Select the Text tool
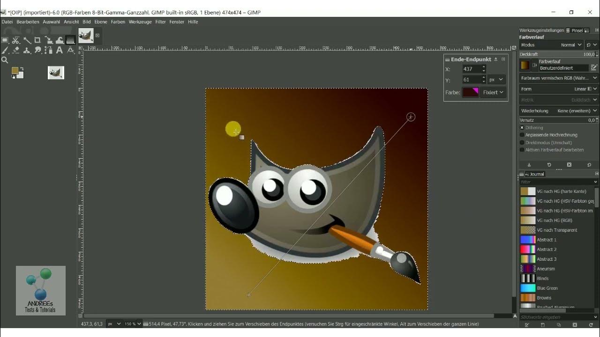This screenshot has width=600, height=337. [x=60, y=50]
